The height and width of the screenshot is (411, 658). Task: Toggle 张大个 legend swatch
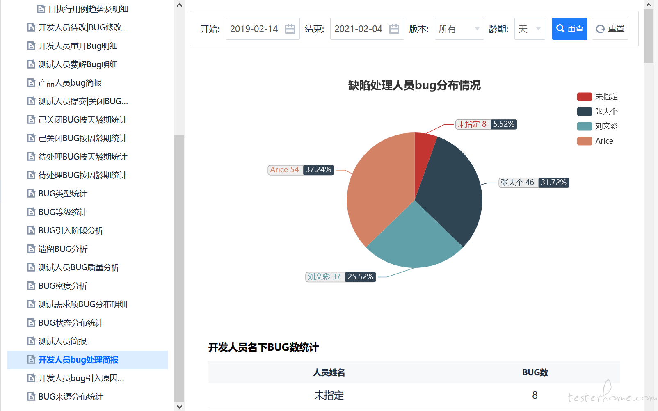pyautogui.click(x=585, y=112)
